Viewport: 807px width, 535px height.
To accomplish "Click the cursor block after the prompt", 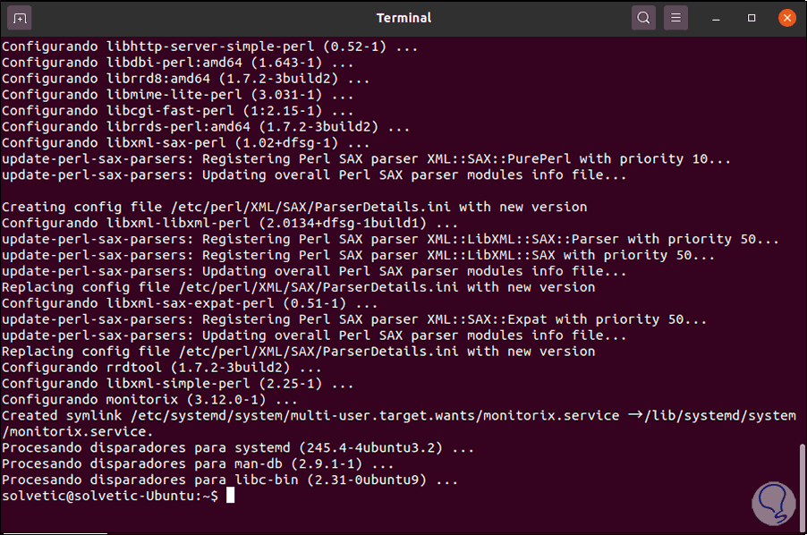I will (x=230, y=496).
